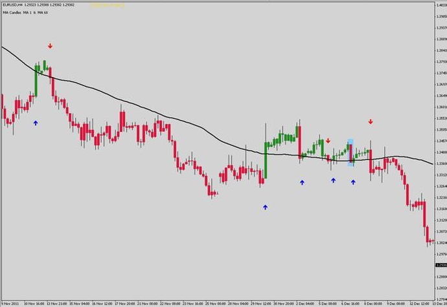Click the 17 Nov 20:00 time label
The image size is (447, 307).
(x=125, y=303)
